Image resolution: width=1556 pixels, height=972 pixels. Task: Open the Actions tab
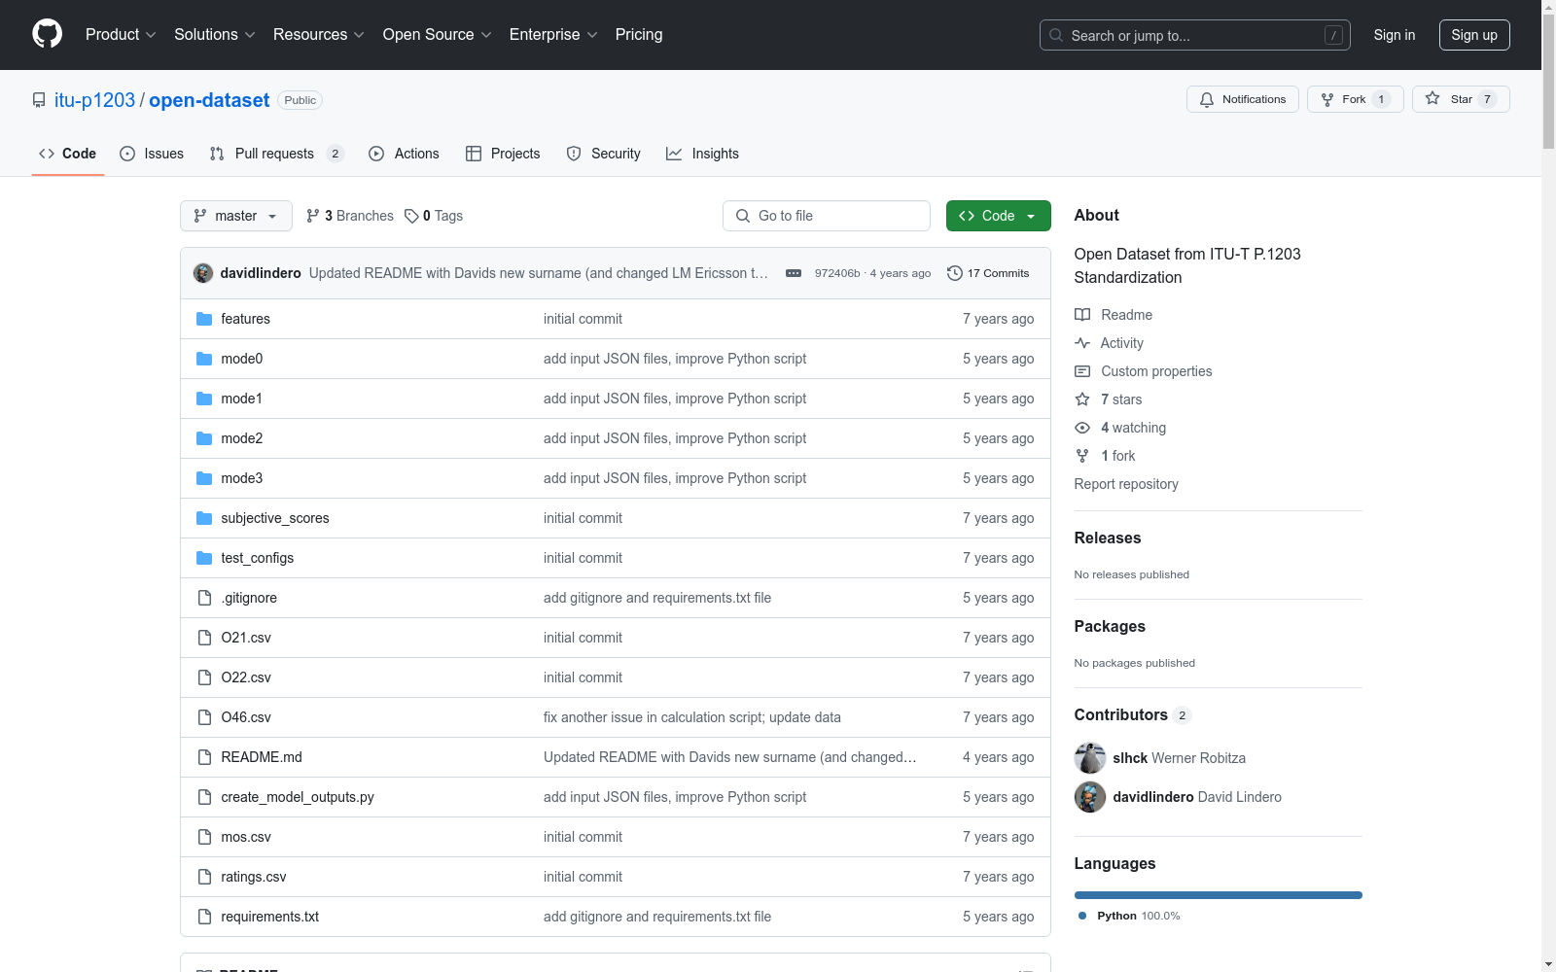404,154
